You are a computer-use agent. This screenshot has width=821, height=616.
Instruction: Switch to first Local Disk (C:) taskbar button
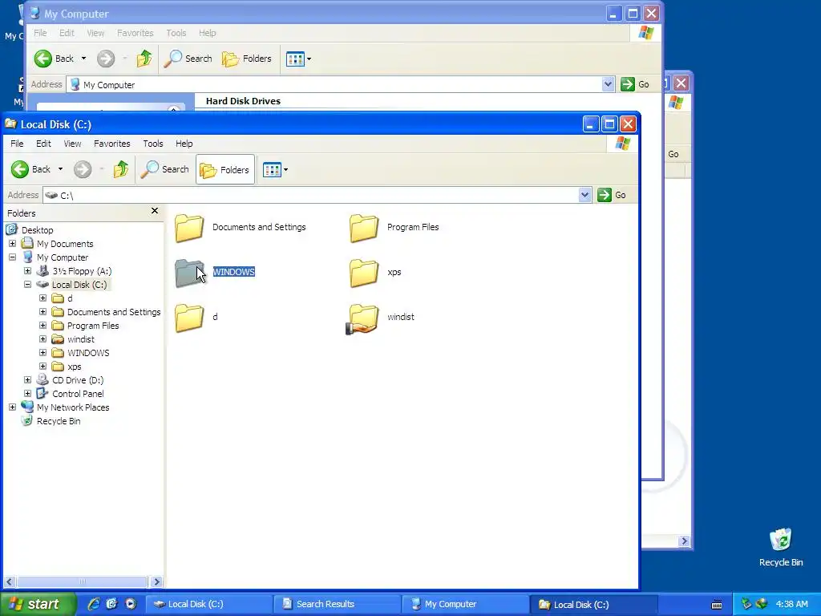[208, 605]
